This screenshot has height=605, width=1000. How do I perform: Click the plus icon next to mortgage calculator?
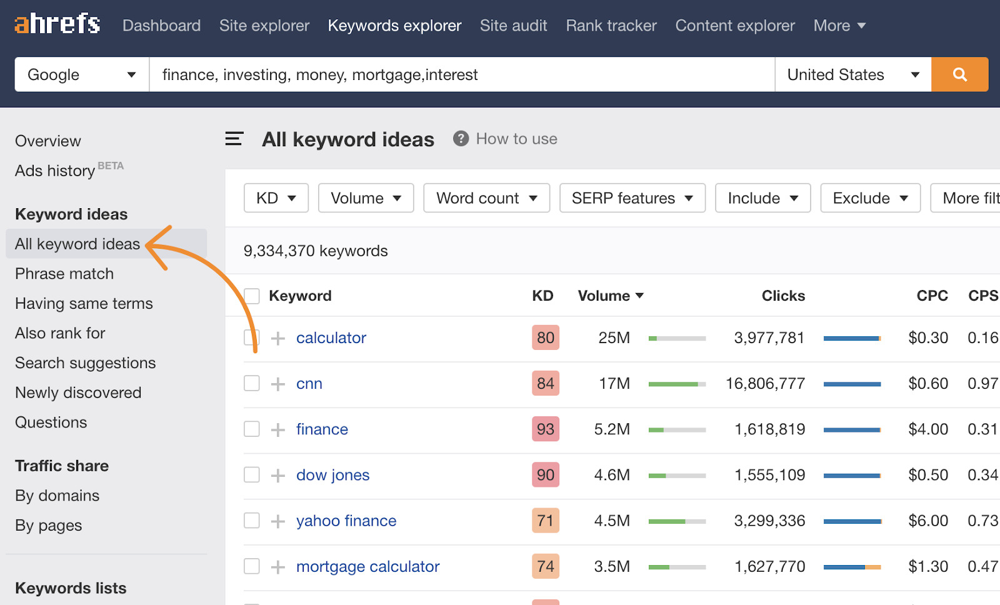(277, 566)
